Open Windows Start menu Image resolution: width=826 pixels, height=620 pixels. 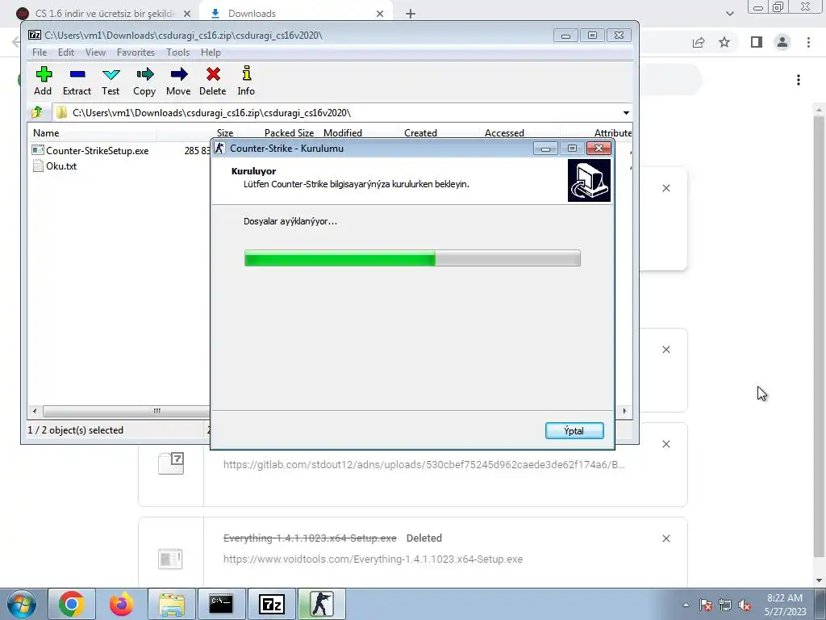click(22, 604)
